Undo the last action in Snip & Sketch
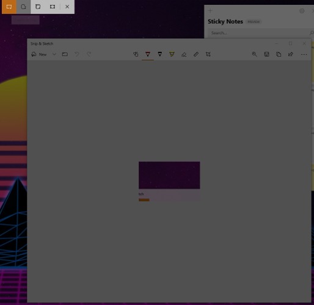 (x=77, y=54)
